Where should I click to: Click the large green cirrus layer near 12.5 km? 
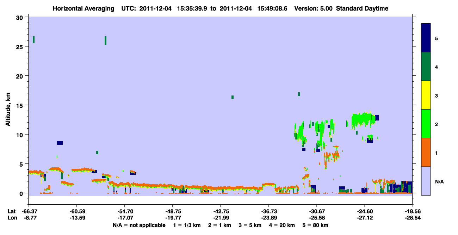click(x=363, y=120)
